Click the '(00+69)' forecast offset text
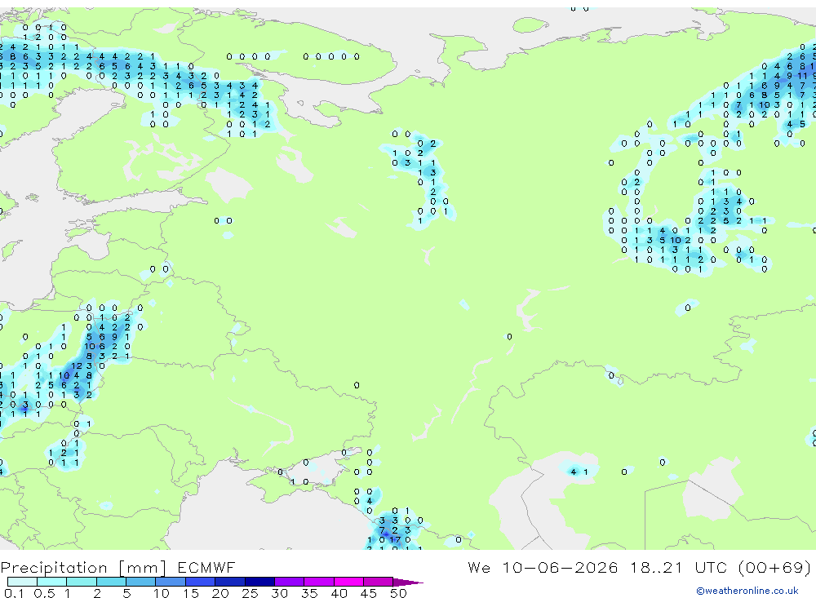This screenshot has height=598, width=816. click(x=774, y=567)
